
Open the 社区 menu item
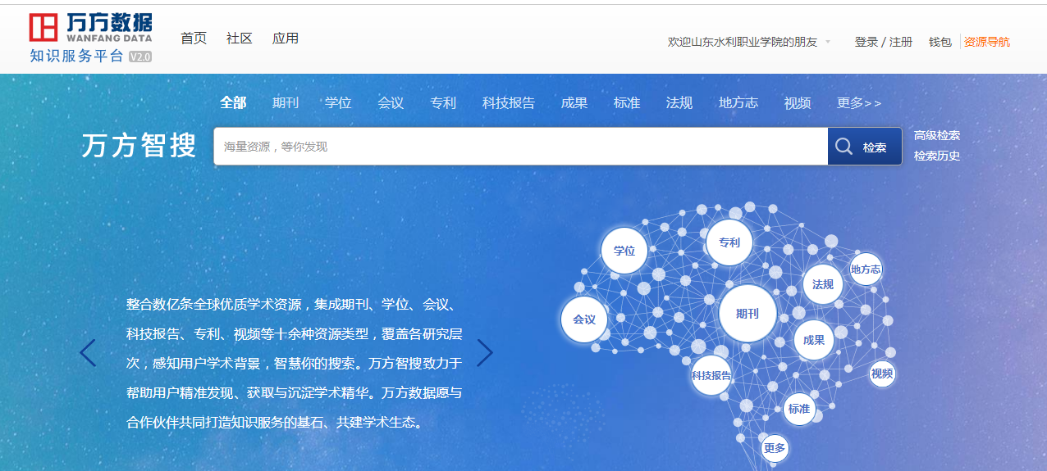coord(240,38)
